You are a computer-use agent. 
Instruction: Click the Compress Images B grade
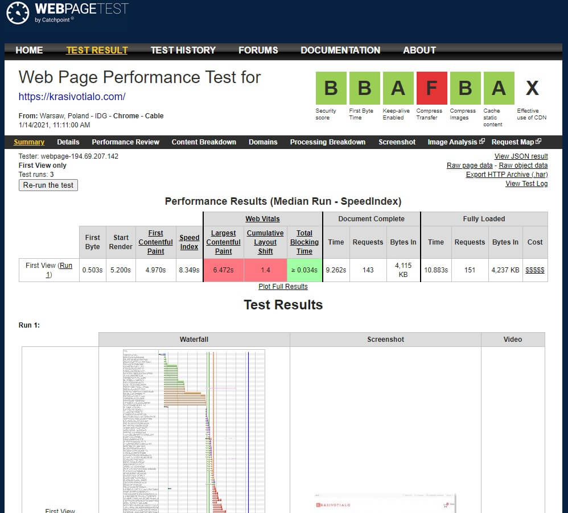tap(465, 88)
